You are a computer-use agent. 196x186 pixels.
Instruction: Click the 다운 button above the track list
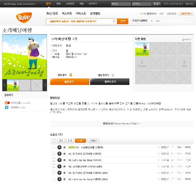pos(70,141)
